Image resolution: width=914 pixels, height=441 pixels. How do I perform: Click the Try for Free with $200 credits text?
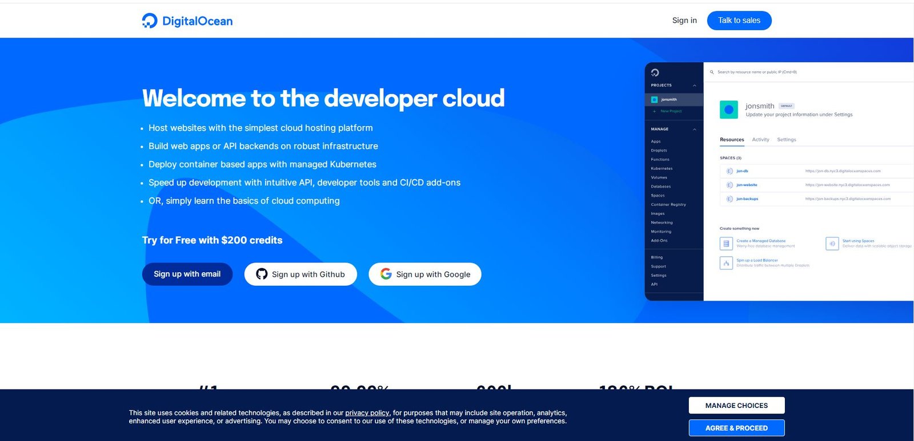[213, 240]
